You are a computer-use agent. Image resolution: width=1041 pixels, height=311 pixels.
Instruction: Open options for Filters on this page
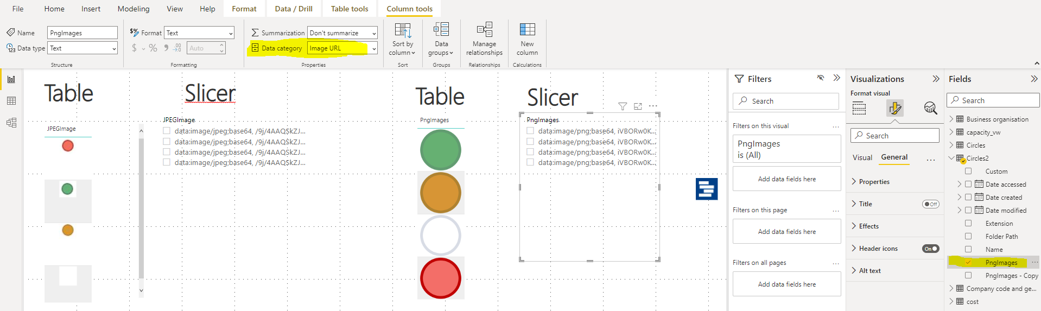[x=836, y=211]
